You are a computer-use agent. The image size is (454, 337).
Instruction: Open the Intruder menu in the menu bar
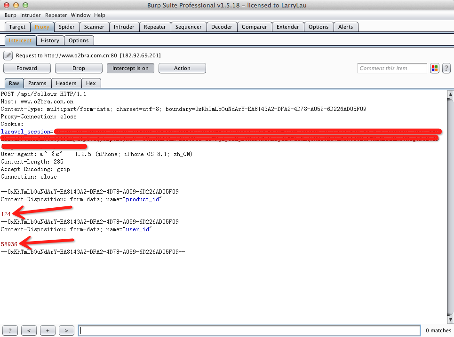pyautogui.click(x=31, y=15)
